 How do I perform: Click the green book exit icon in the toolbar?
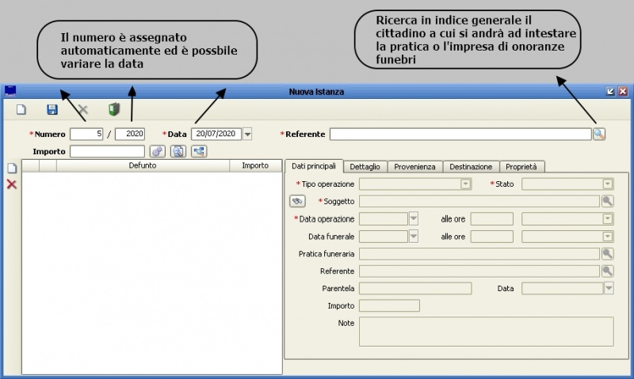click(x=114, y=110)
